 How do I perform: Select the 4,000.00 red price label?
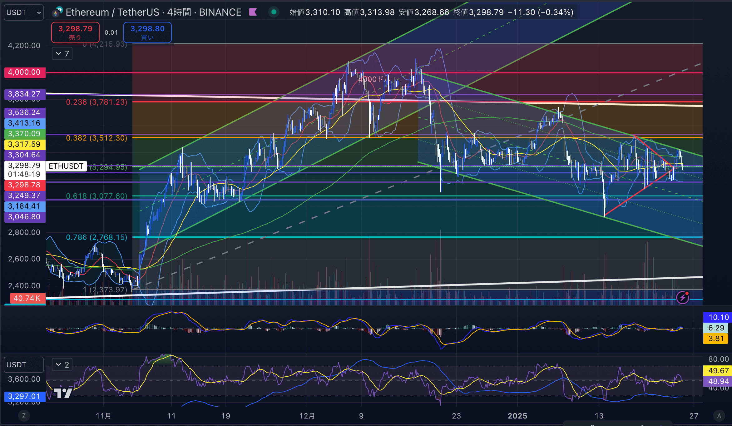[25, 72]
